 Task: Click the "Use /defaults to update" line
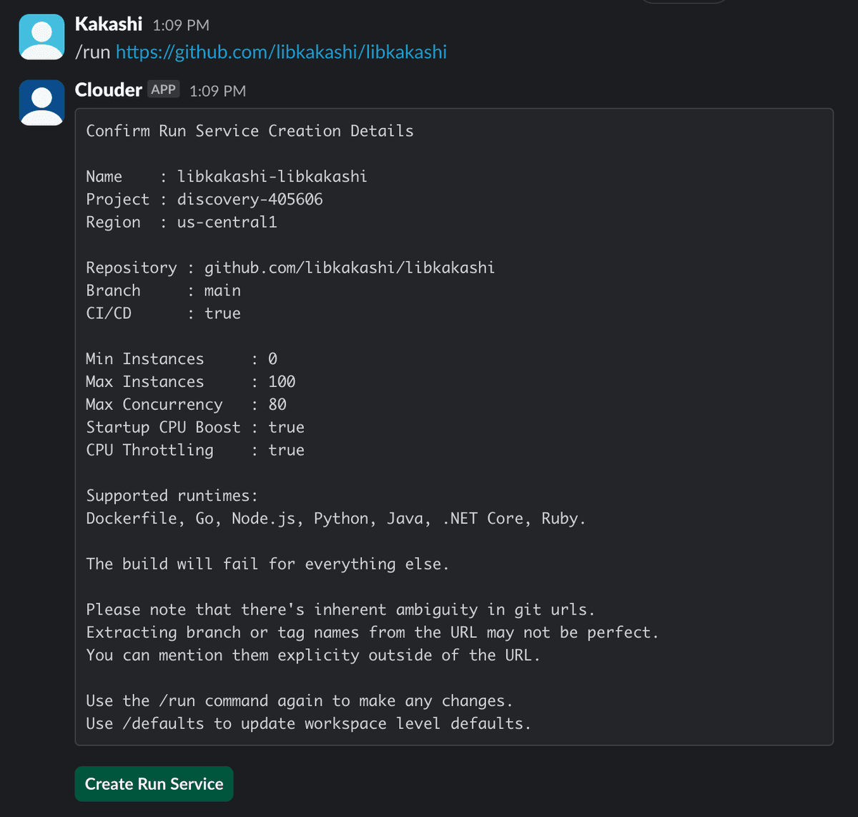[309, 724]
